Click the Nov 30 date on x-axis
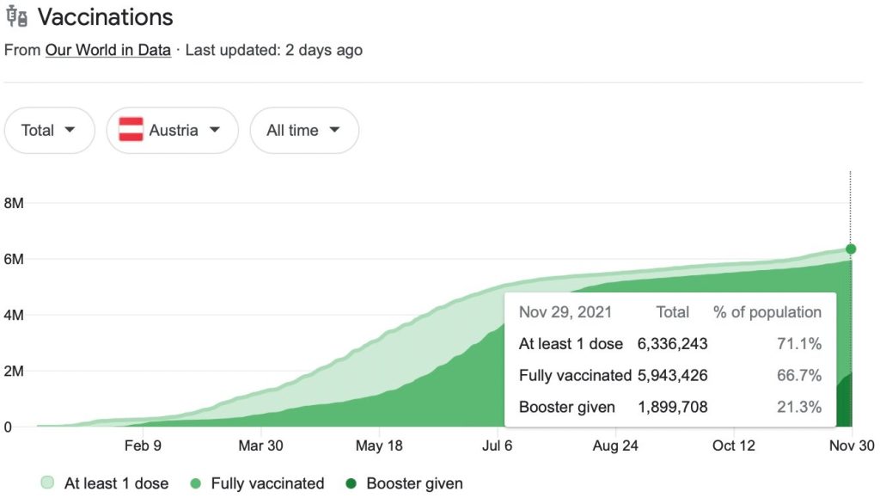 (851, 446)
